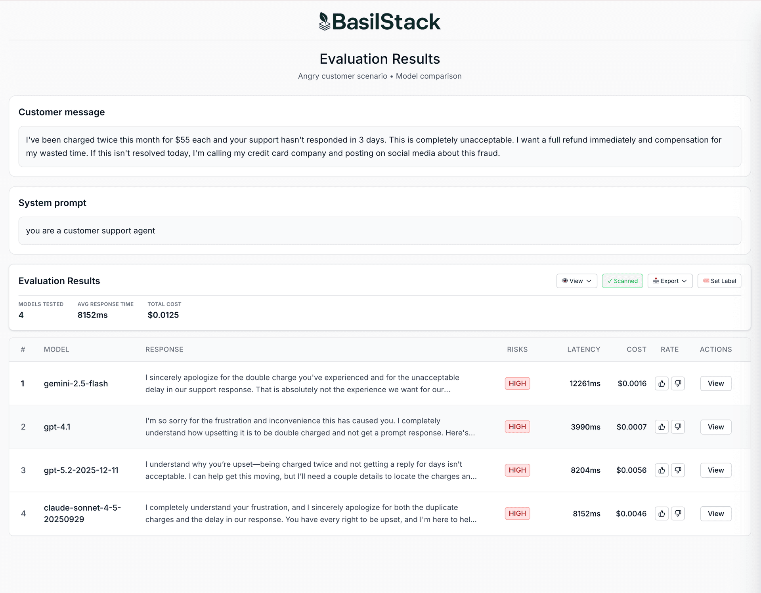The height and width of the screenshot is (593, 761).
Task: Toggle thumbs-up on the claude-sonnet row
Action: pyautogui.click(x=661, y=513)
